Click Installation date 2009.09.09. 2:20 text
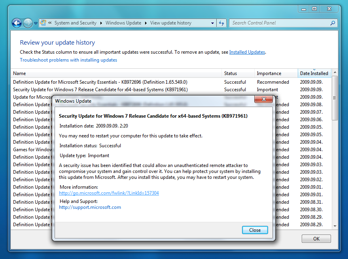This screenshot has width=348, height=259. 94,126
